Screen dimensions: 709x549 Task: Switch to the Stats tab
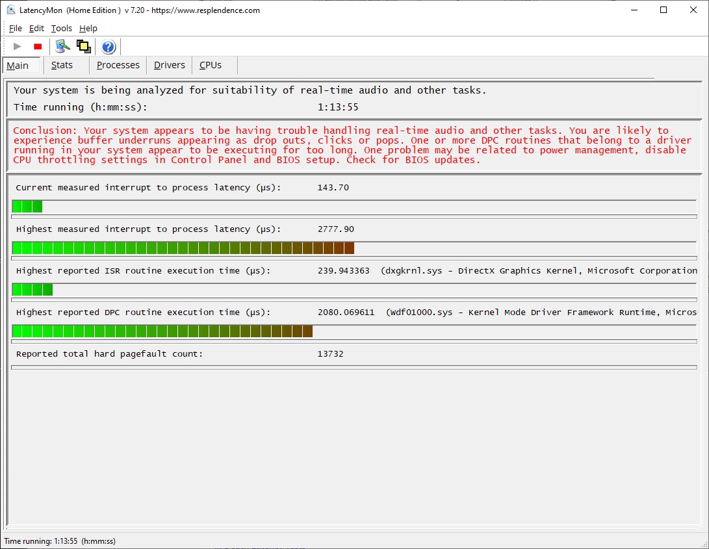click(x=62, y=65)
